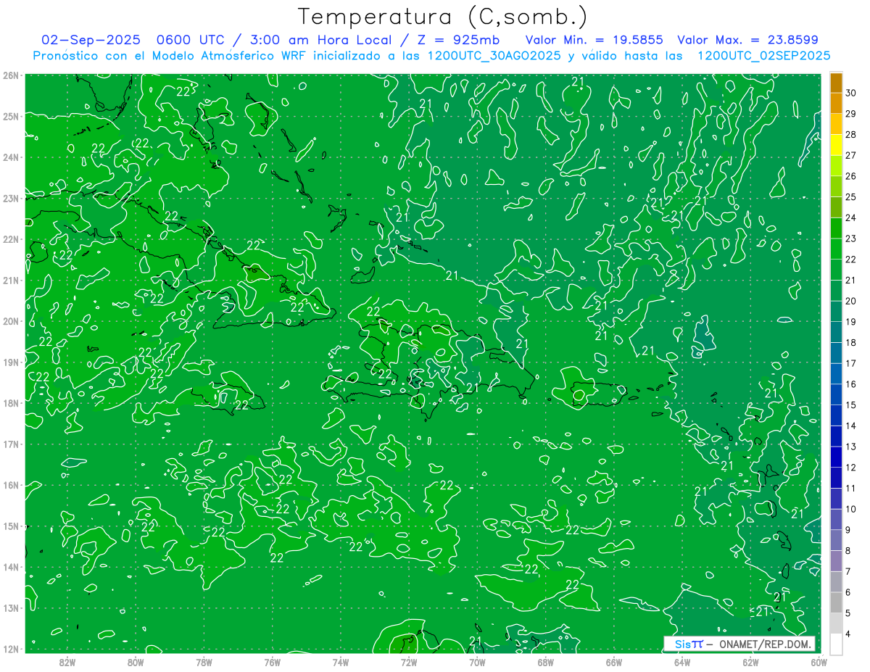Click the 7 label on the color scale
Viewport: 870px width, 672px height.
848,571
